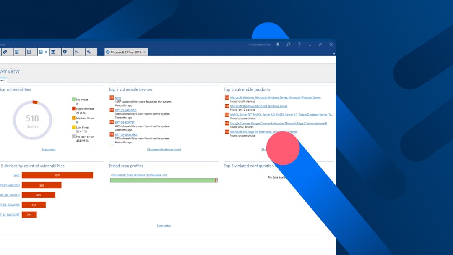Open '24 vulnerable devices found' link
The height and width of the screenshot is (255, 453).
[164, 150]
